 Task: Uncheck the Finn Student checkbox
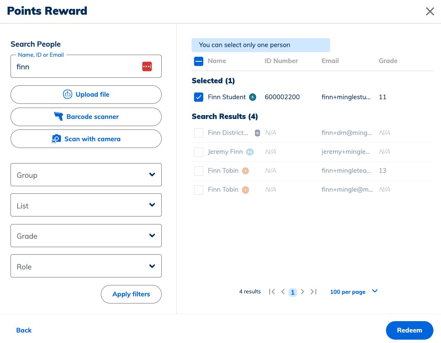coord(199,97)
